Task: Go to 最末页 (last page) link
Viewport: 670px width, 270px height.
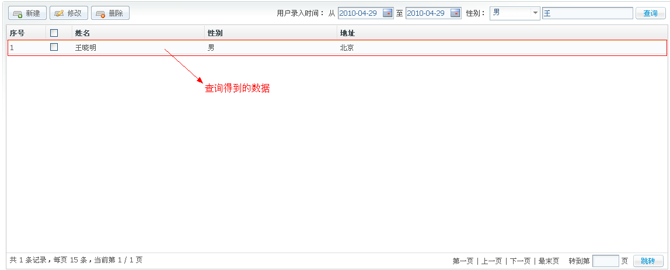Action: (x=549, y=261)
